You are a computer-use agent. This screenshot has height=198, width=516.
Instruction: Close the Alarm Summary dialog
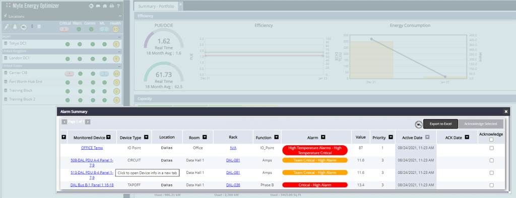coord(506,112)
